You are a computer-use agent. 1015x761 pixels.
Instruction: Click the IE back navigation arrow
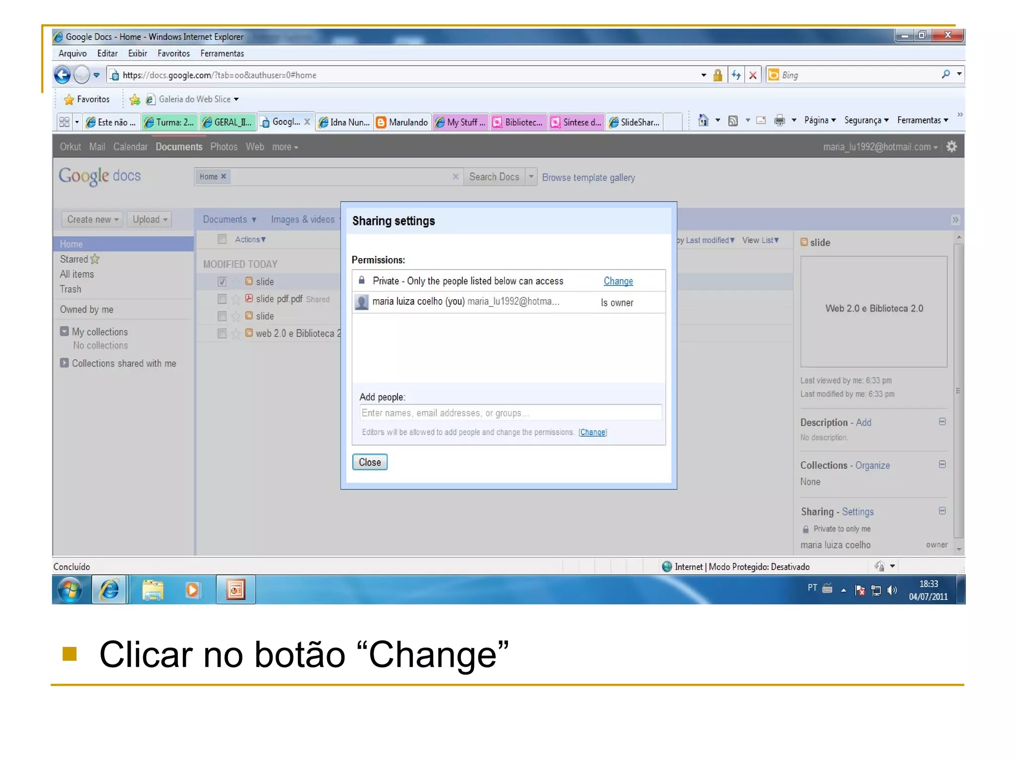62,75
